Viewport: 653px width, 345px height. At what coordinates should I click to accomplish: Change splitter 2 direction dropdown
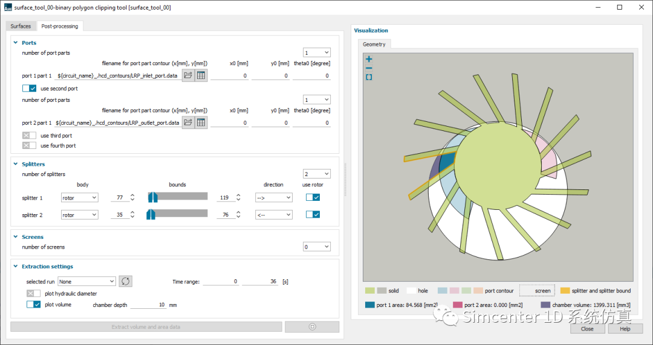point(273,215)
